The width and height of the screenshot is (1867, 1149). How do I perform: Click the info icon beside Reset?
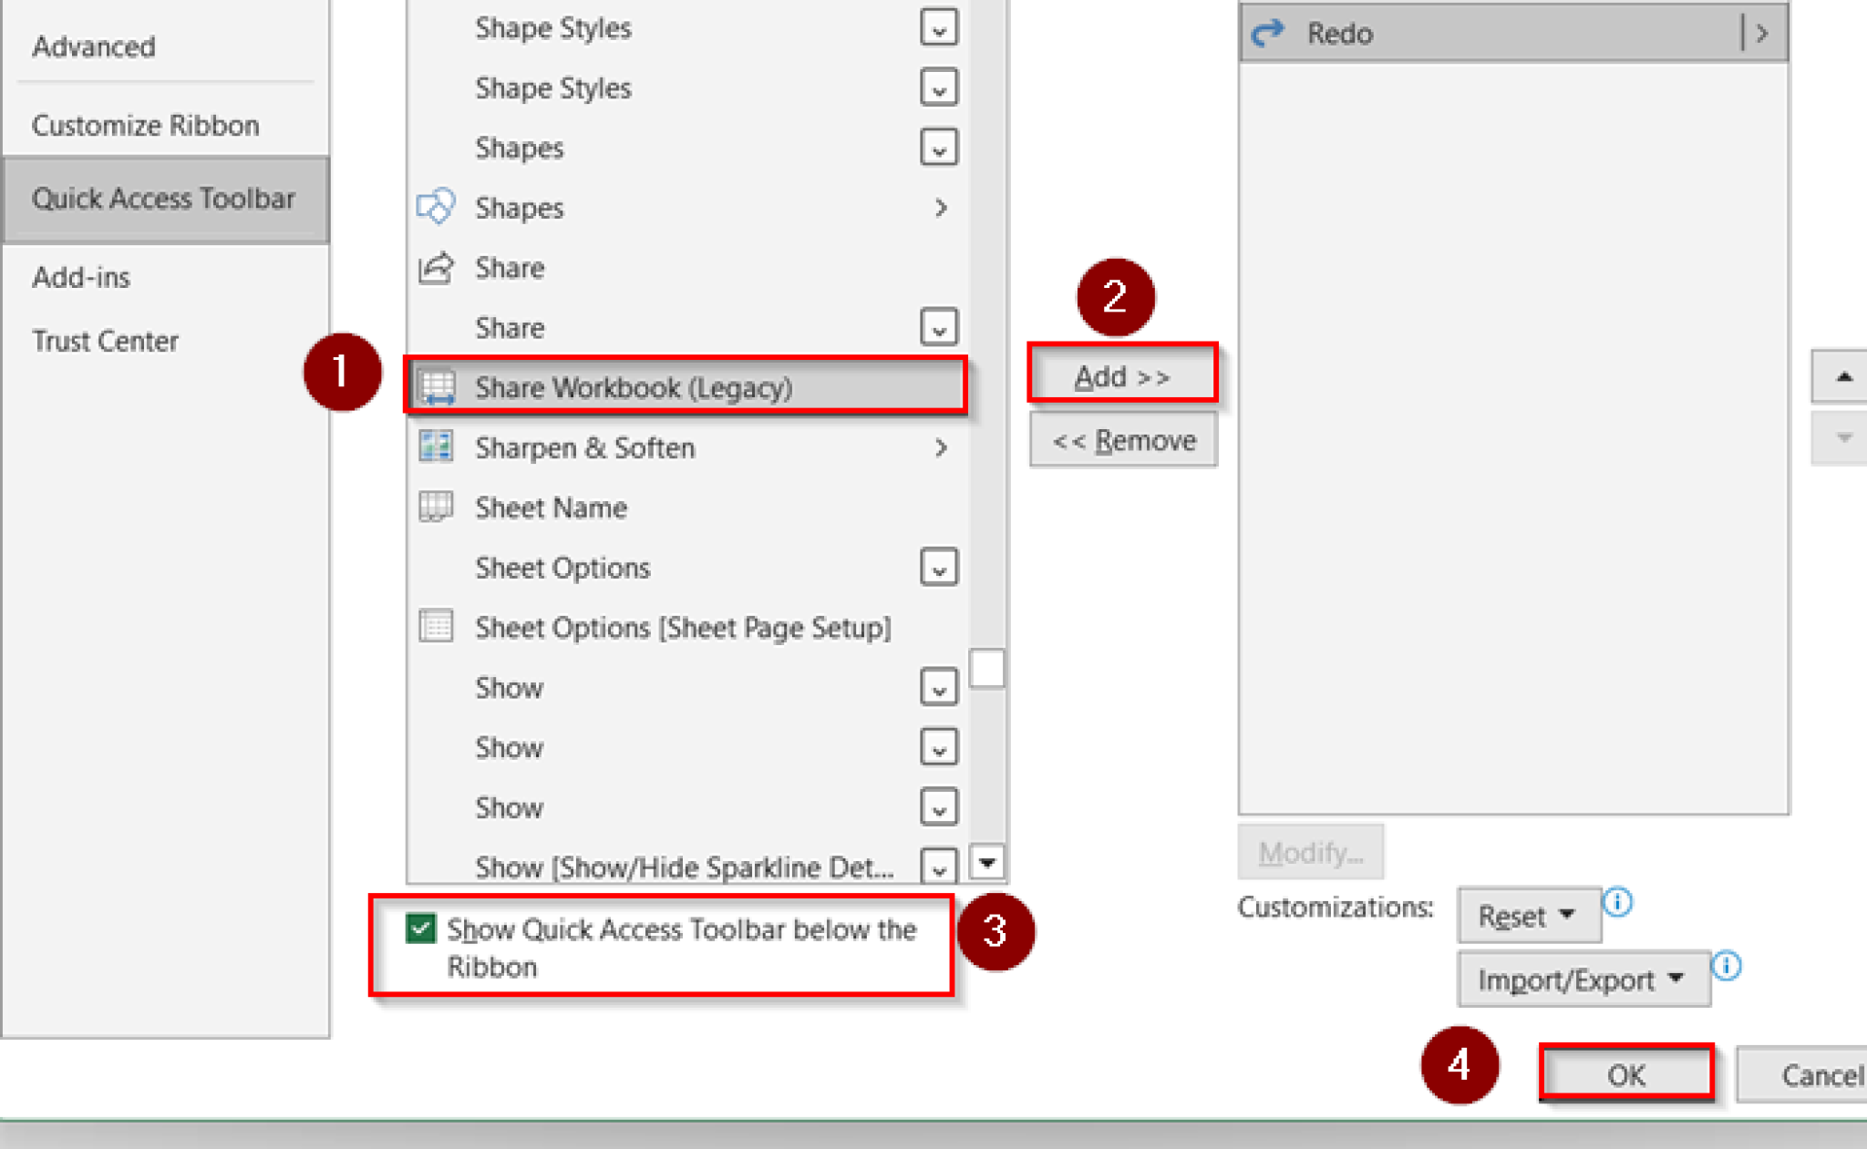(1618, 903)
